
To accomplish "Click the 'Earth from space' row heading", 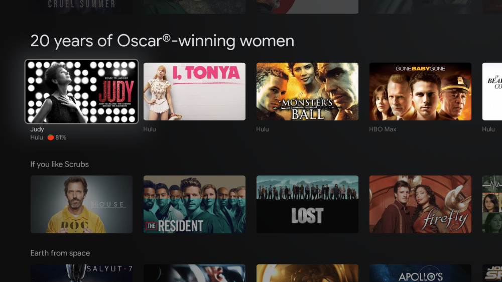I will tap(60, 253).
